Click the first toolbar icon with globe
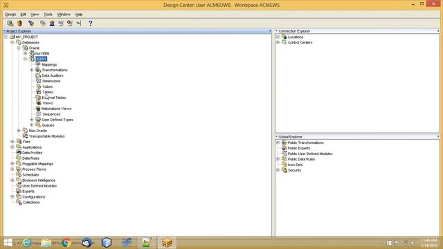This screenshot has width=443, height=249. coord(10,23)
